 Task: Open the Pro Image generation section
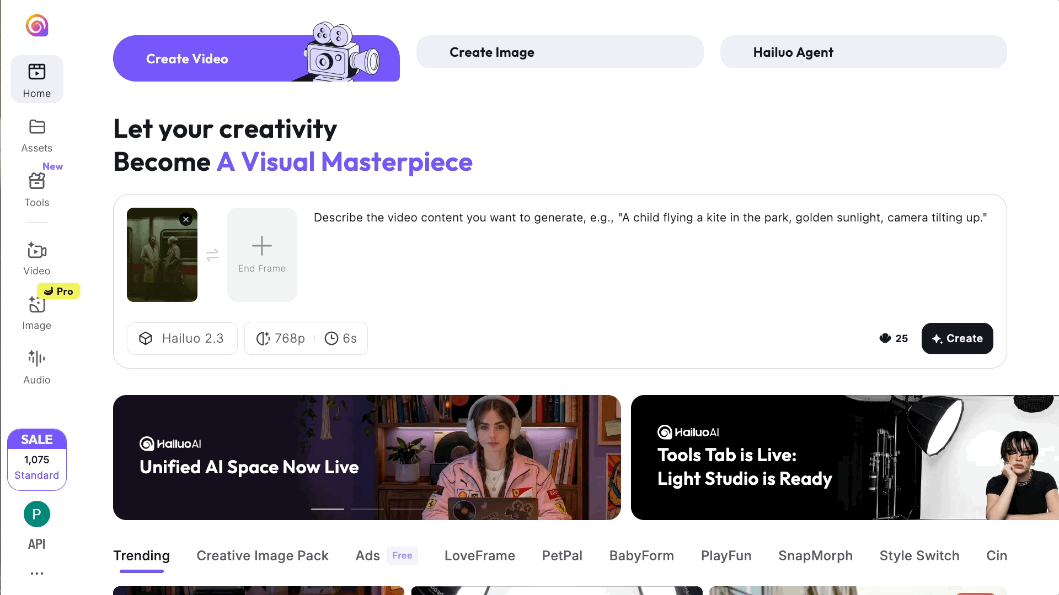coord(36,311)
